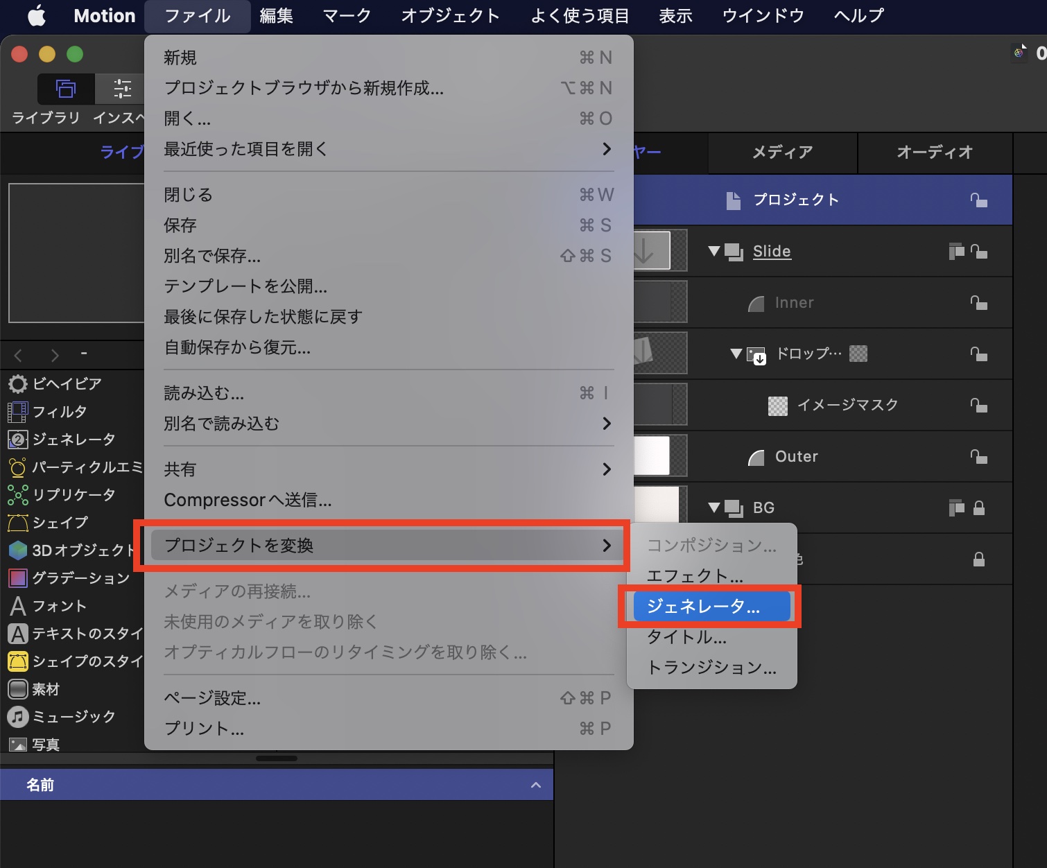Viewport: 1047px width, 868px height.
Task: Toggle the lock on Slide layer
Action: click(x=978, y=251)
